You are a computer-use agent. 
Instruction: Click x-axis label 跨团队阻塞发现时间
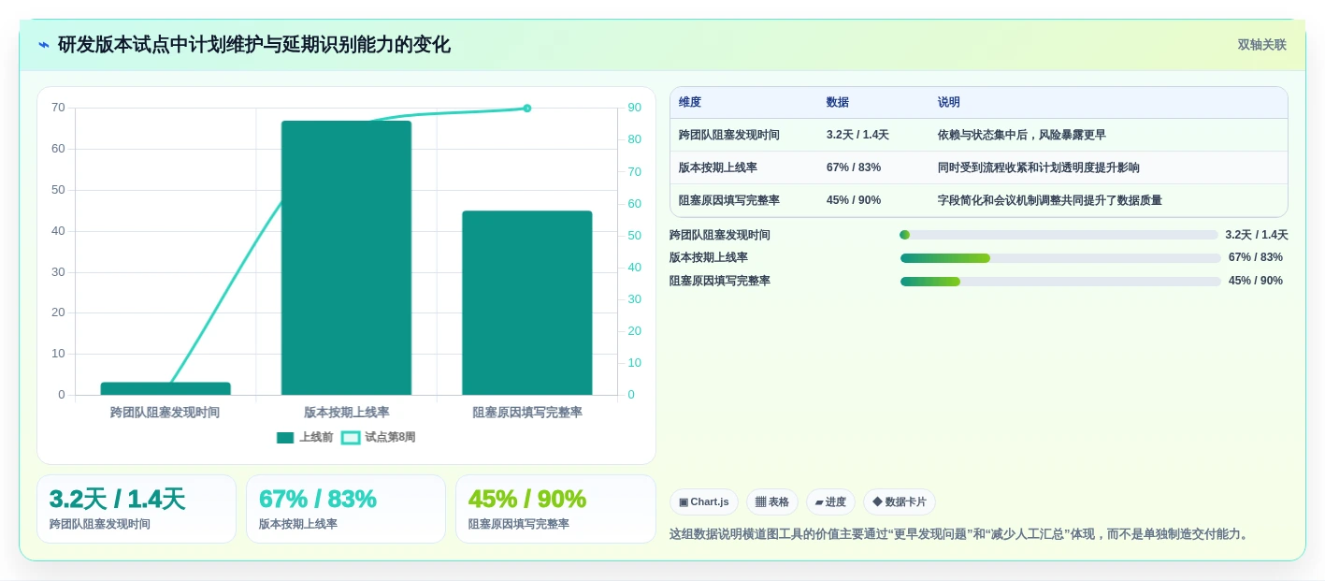[x=165, y=413]
